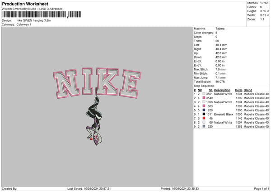Click 'Natural White' in stop row 8
The height and width of the screenshot is (192, 271).
tap(223, 123)
